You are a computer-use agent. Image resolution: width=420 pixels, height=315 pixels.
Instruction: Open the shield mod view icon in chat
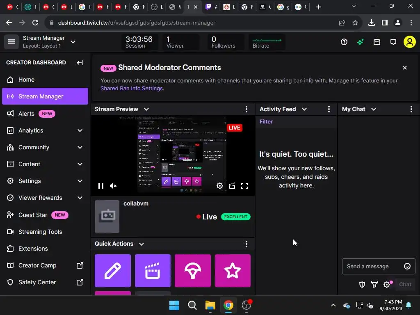click(x=362, y=285)
